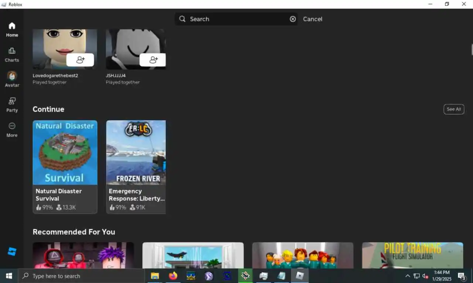Click the Lovedogarethebest2 username text
This screenshot has width=473, height=283.
point(55,76)
